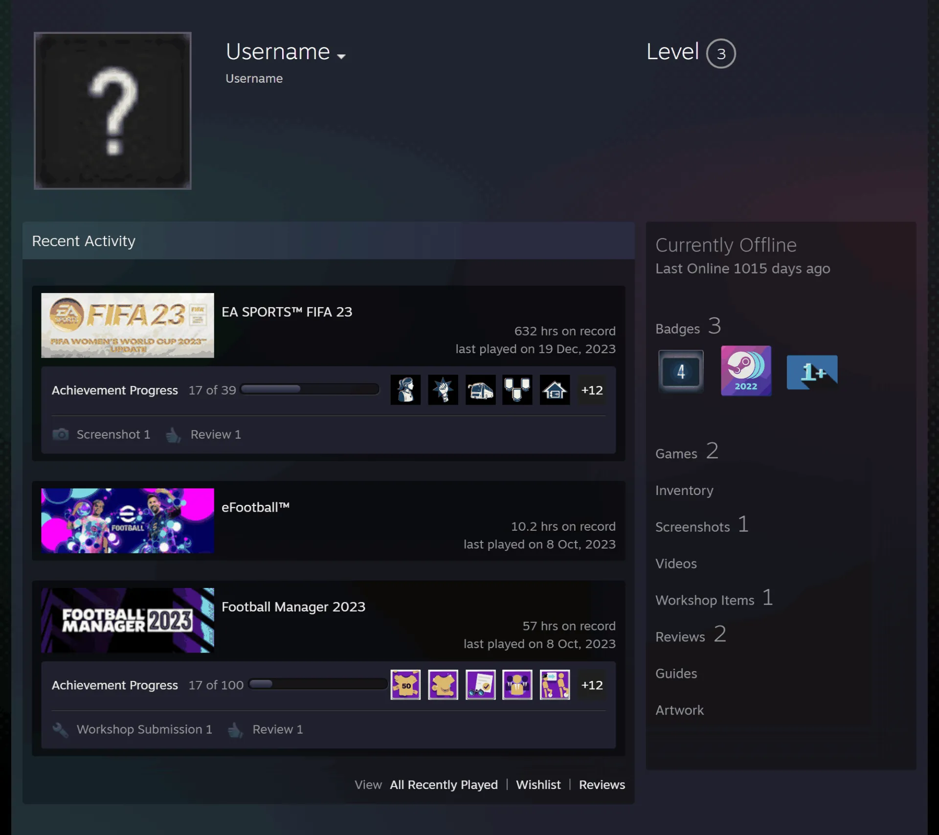This screenshot has width=939, height=835.
Task: Open the Football Manager 2023 banner
Action: [128, 620]
